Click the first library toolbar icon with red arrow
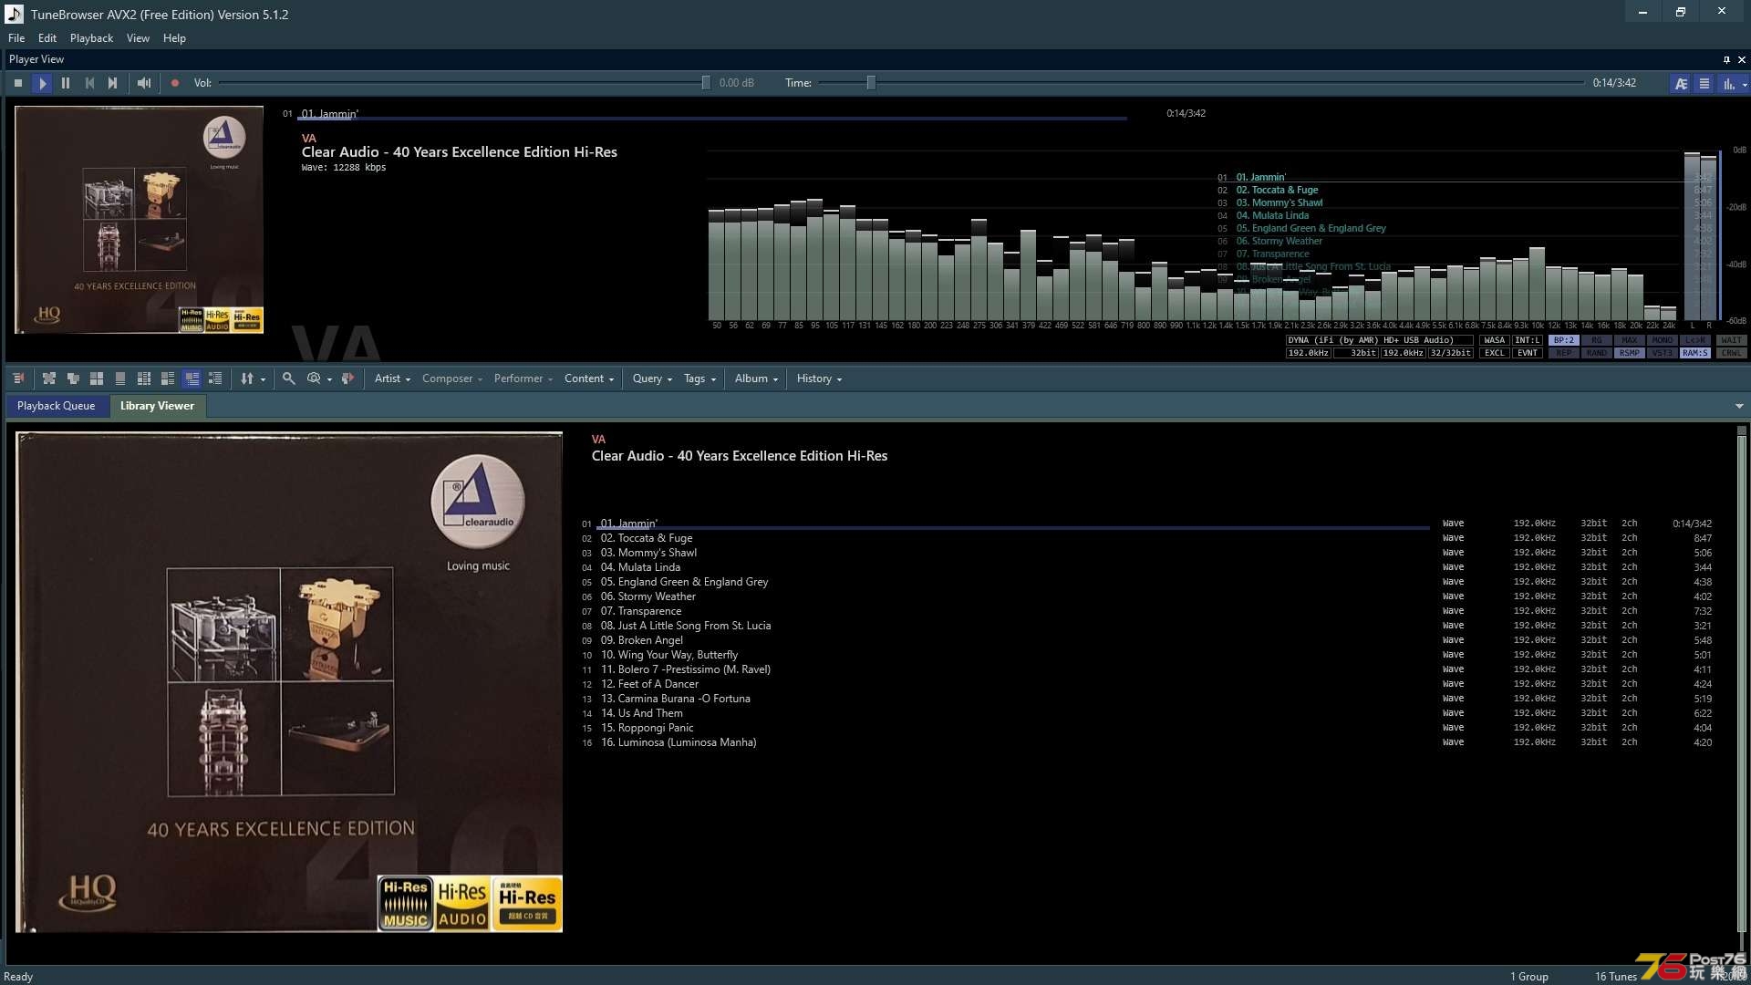Image resolution: width=1751 pixels, height=985 pixels. point(19,378)
